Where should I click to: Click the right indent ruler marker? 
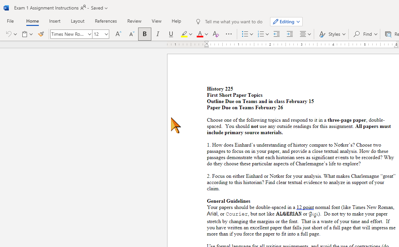coord(396,46)
